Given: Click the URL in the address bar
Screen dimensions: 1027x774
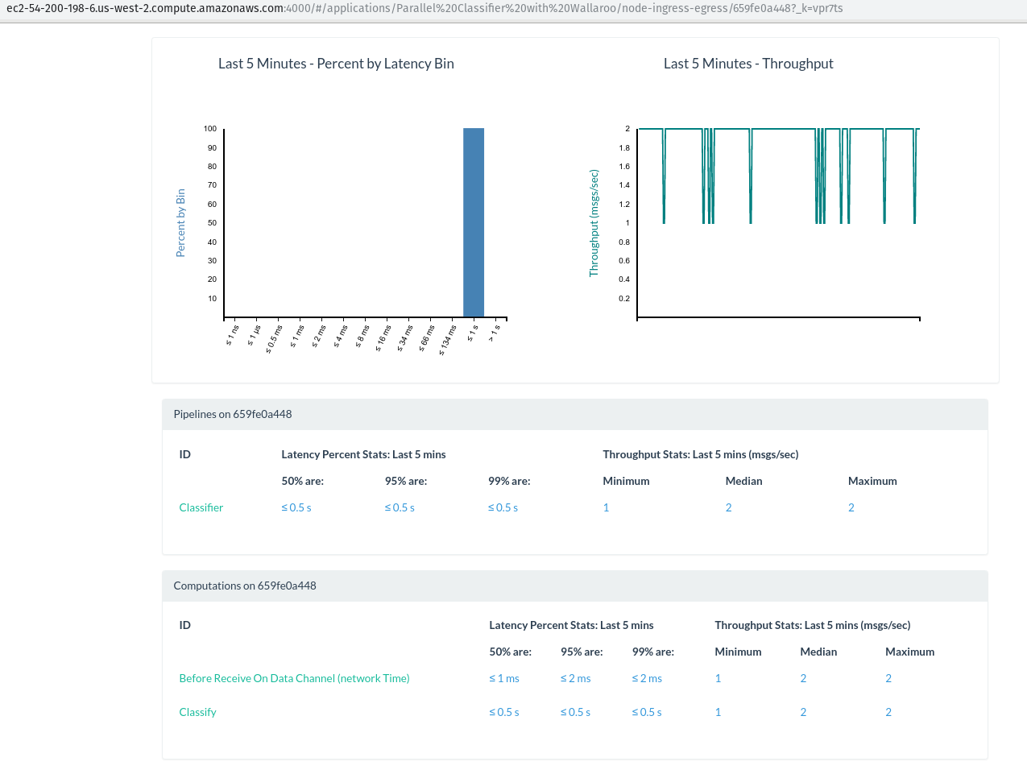Looking at the screenshot, I should [424, 8].
